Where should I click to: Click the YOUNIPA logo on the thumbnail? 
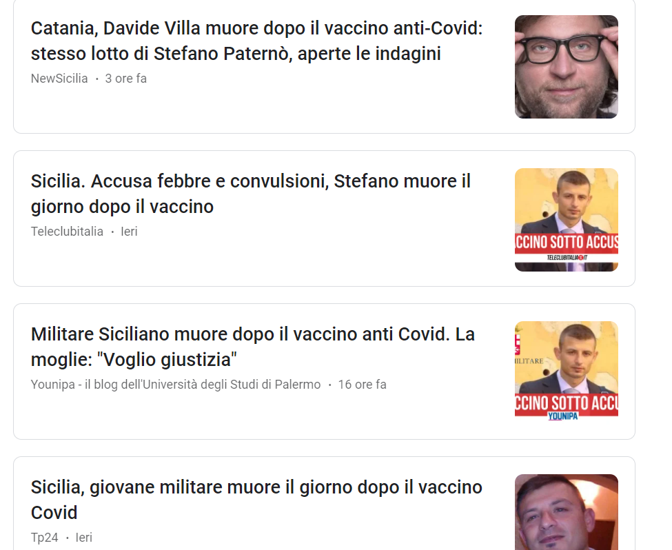pyautogui.click(x=562, y=416)
